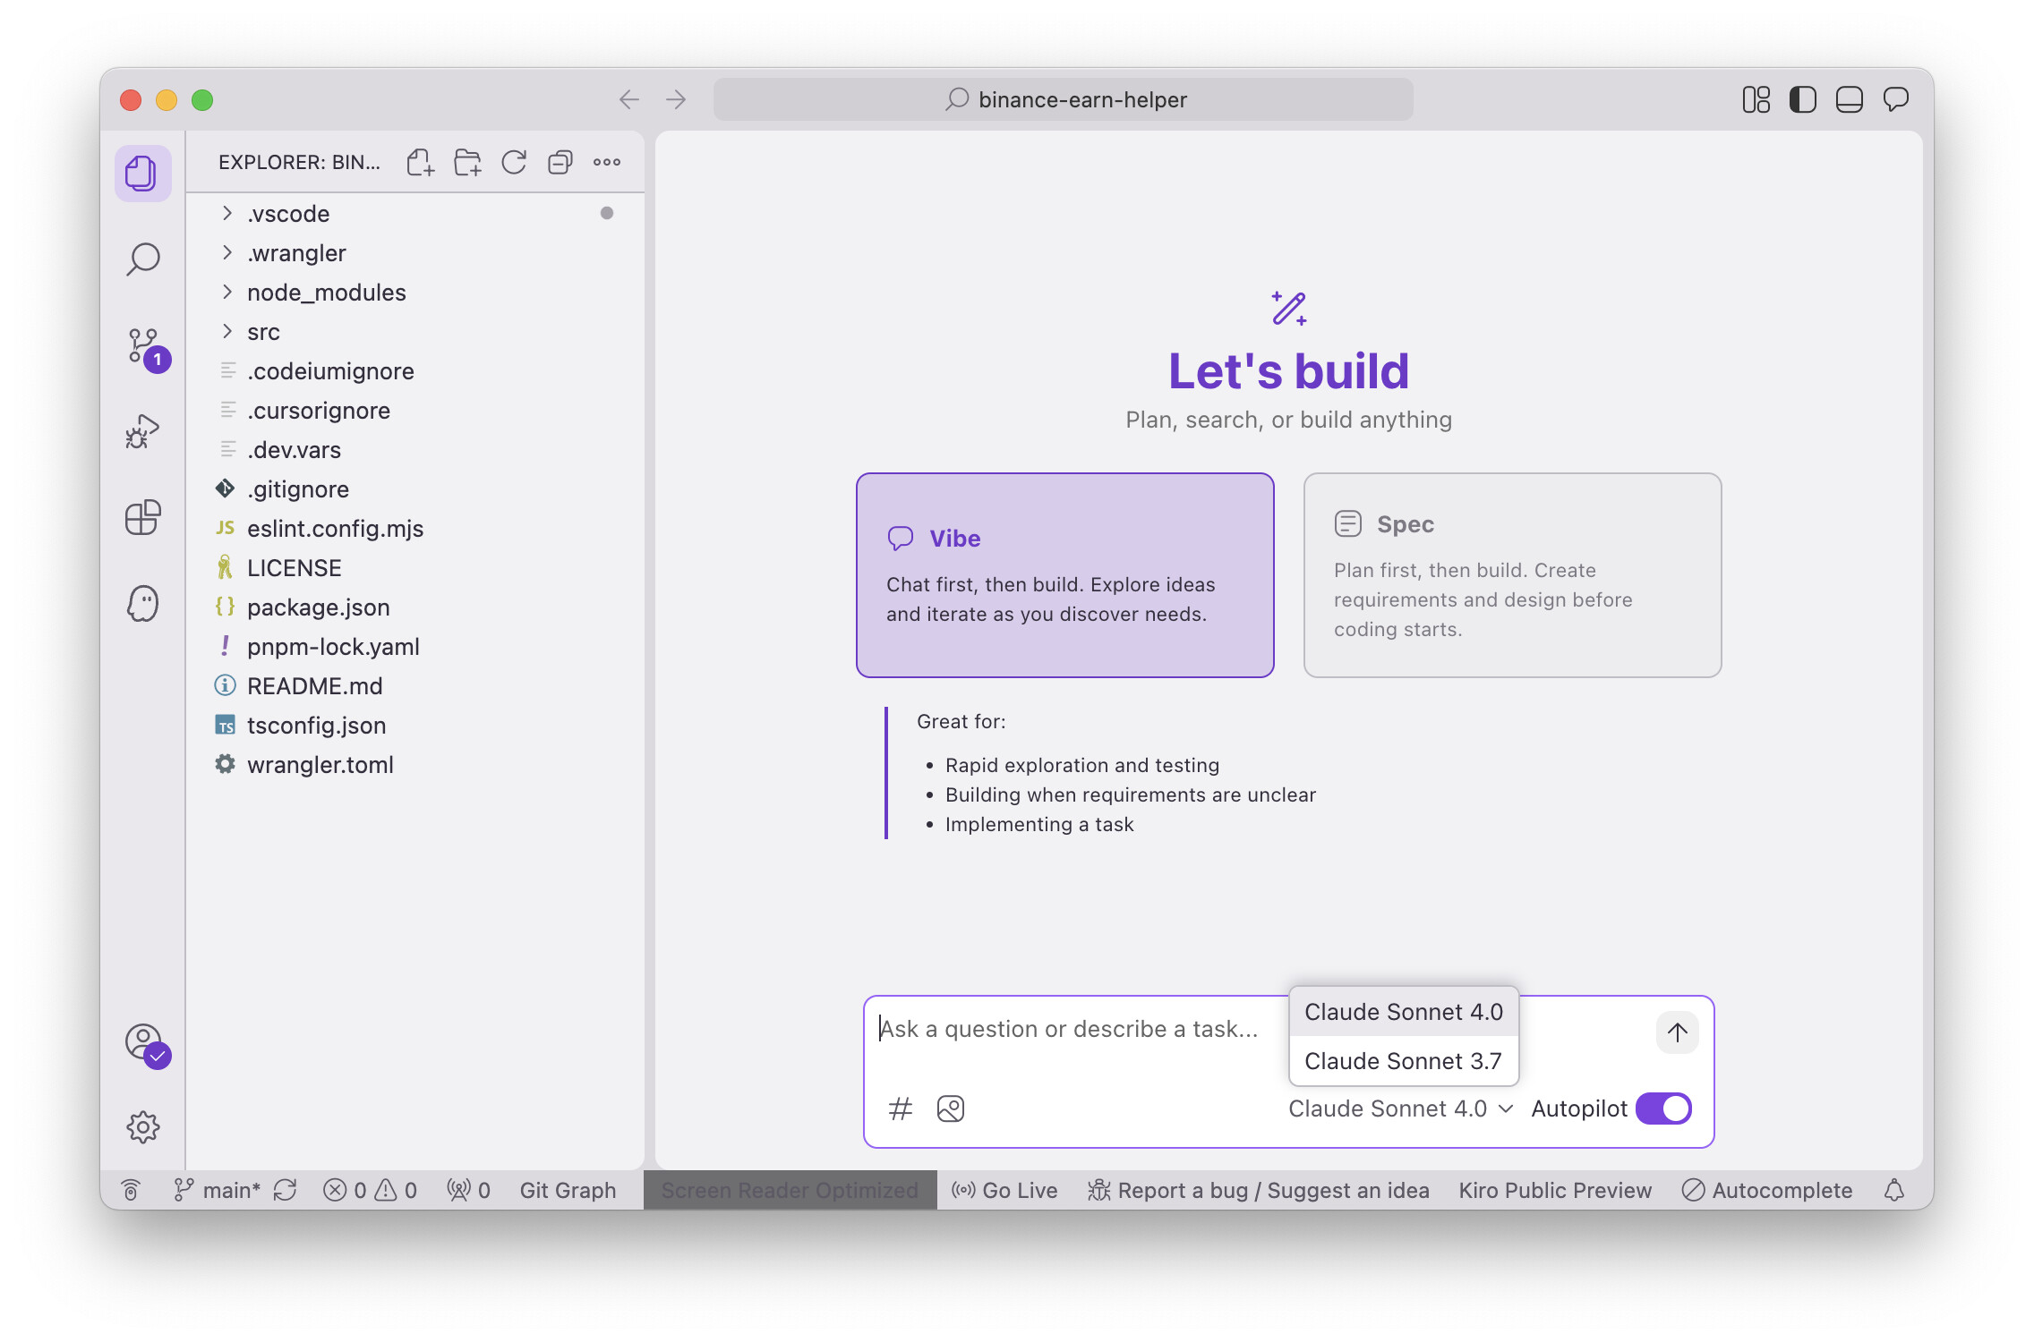Open Run and Debug view
Screen dimensions: 2034x1342
tap(142, 431)
